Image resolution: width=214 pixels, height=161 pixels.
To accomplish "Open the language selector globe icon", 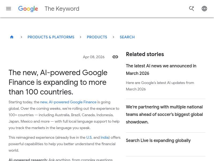I will 204,8.
